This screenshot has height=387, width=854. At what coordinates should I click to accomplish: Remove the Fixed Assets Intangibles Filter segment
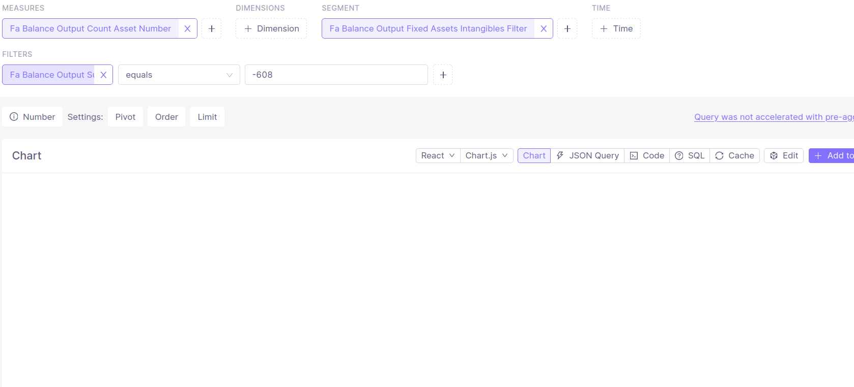coord(544,28)
